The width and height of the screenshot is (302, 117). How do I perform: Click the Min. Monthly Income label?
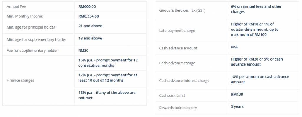[x=25, y=16]
